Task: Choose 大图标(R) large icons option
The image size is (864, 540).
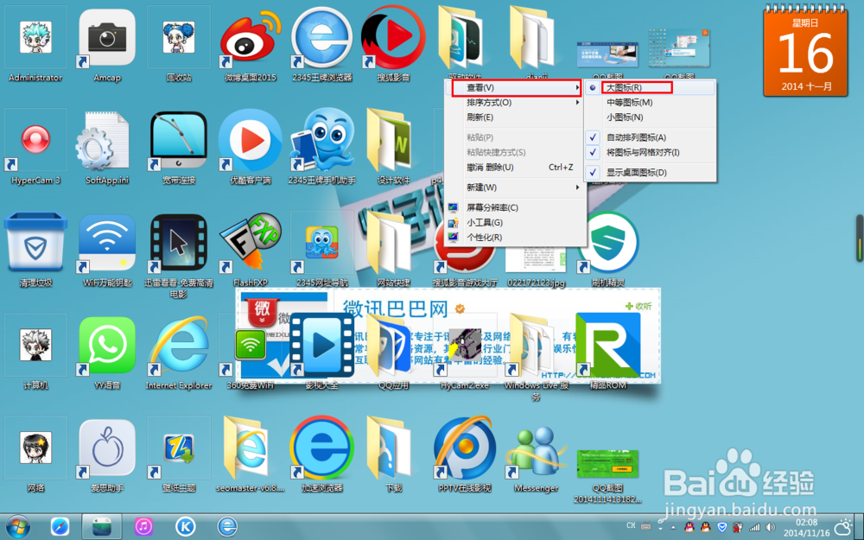Action: (x=651, y=87)
